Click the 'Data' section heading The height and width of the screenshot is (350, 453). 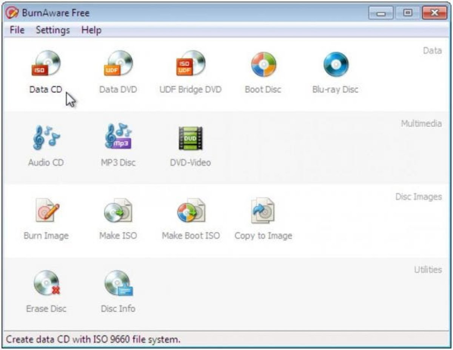tap(432, 51)
